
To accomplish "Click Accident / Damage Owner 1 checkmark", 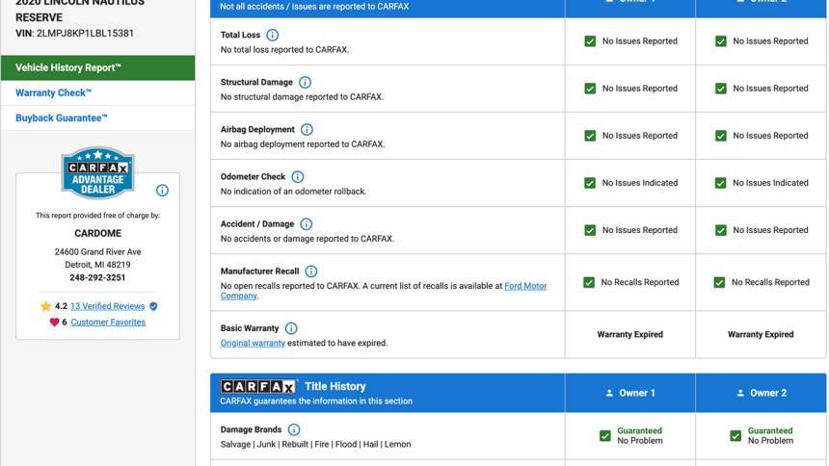I will (x=590, y=230).
